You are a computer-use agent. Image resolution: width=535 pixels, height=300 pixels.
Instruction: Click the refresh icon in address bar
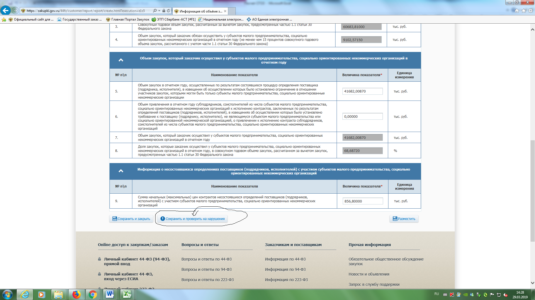pyautogui.click(x=168, y=11)
